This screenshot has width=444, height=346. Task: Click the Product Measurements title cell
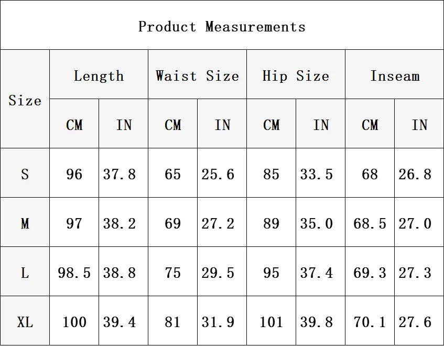pos(222,26)
